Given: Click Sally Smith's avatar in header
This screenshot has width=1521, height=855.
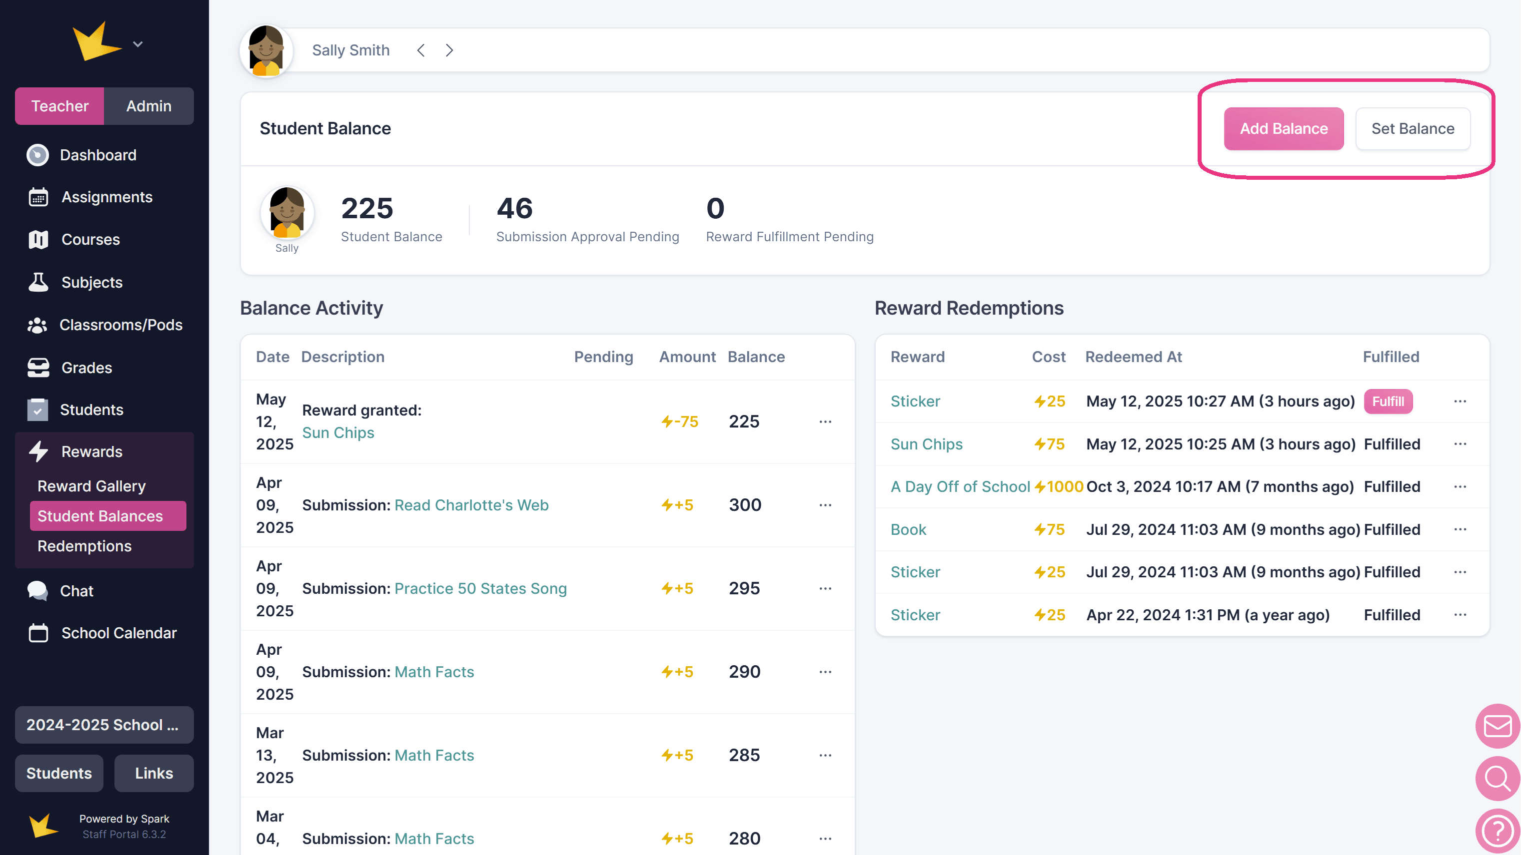Looking at the screenshot, I should coord(266,51).
